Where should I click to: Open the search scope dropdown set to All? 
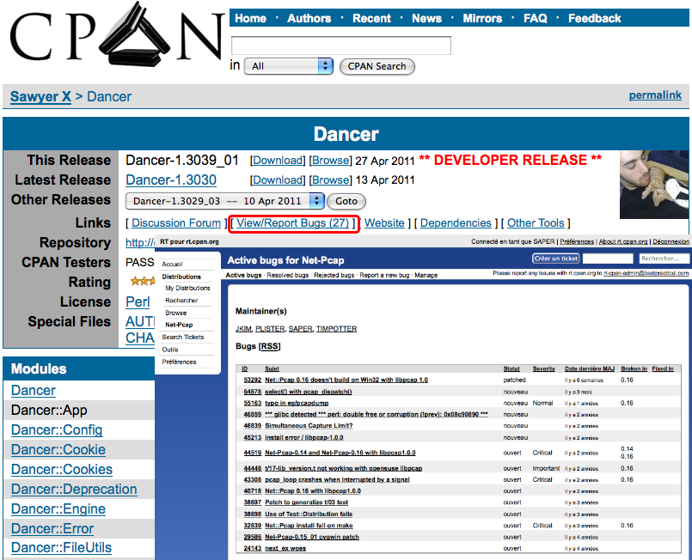click(289, 66)
